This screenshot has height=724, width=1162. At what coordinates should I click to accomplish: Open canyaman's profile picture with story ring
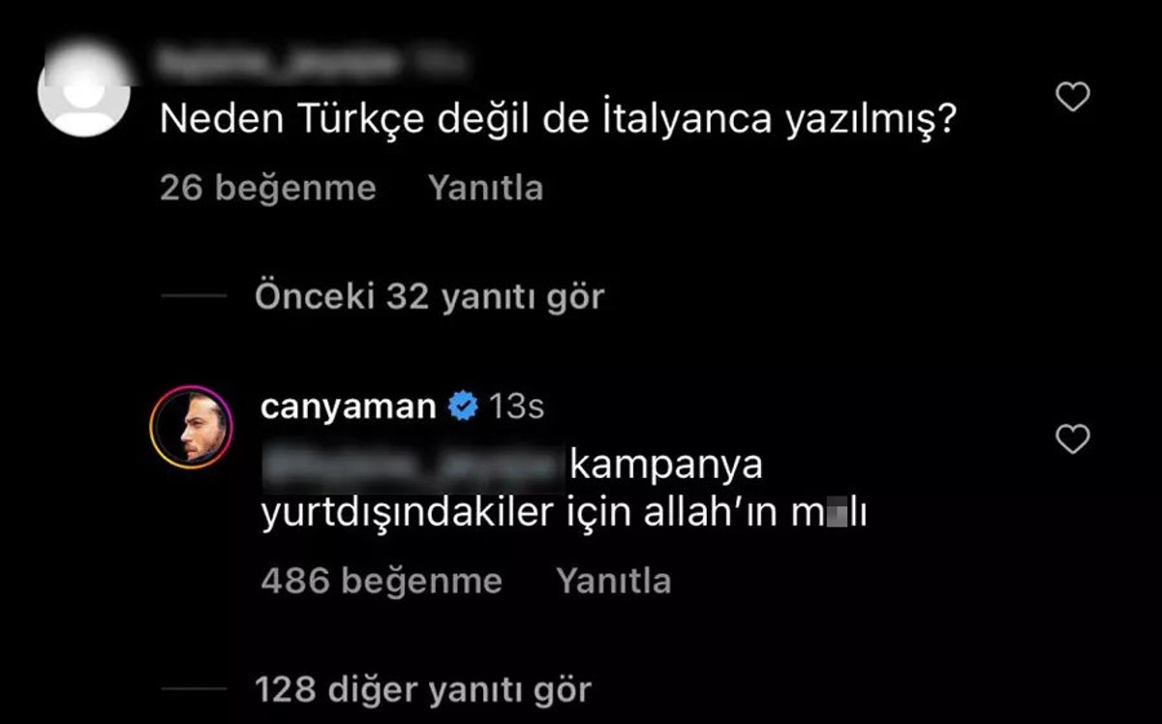(x=190, y=428)
